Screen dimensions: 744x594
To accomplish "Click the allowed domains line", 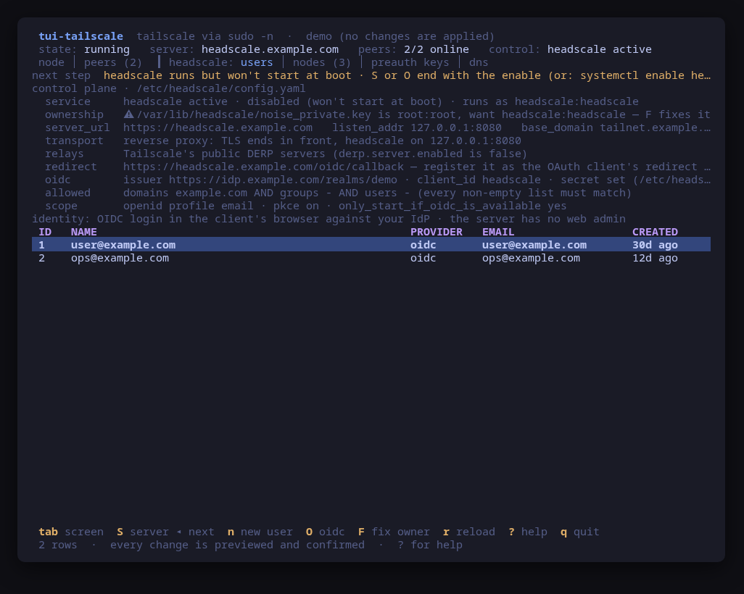I will click(377, 193).
